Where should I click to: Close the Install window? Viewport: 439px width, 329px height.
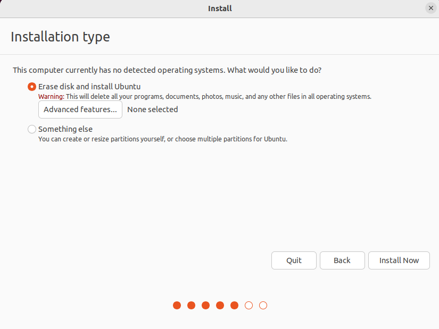431,8
